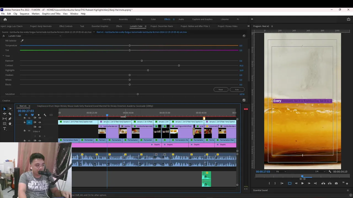
Task: Open the Fit zoom level dropdown
Action: (x=281, y=172)
